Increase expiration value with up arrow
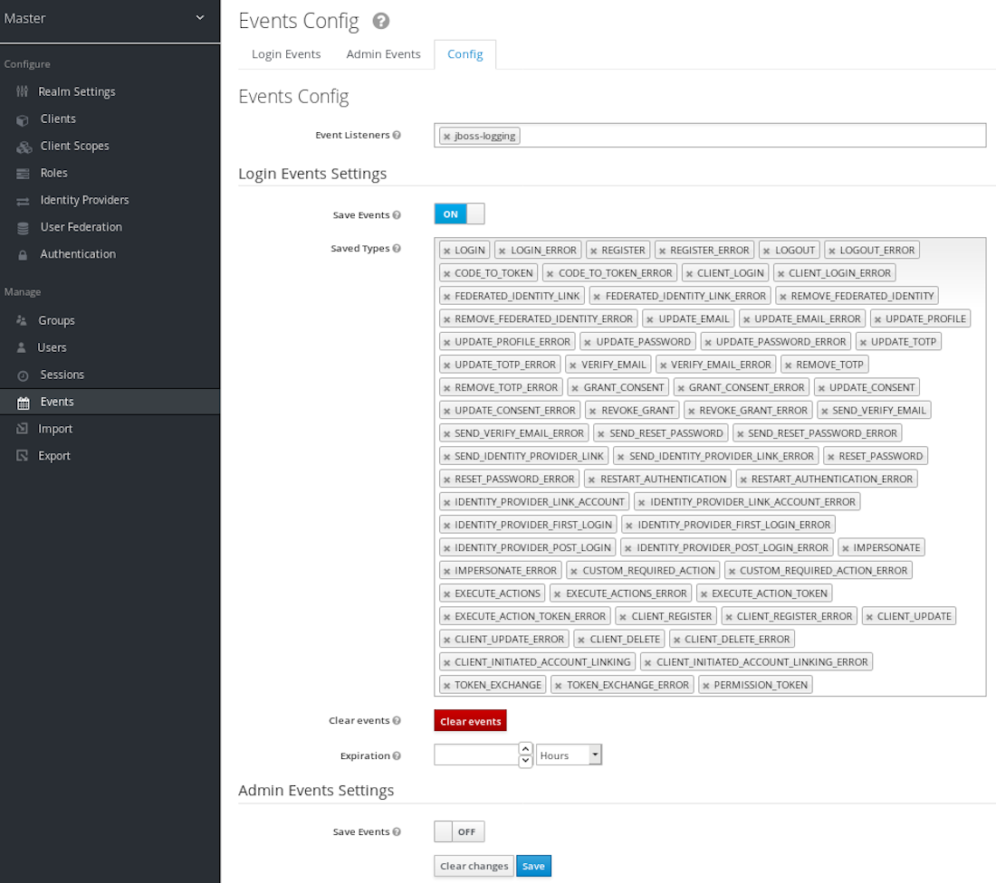Screen dimensions: 996x883 (x=525, y=748)
